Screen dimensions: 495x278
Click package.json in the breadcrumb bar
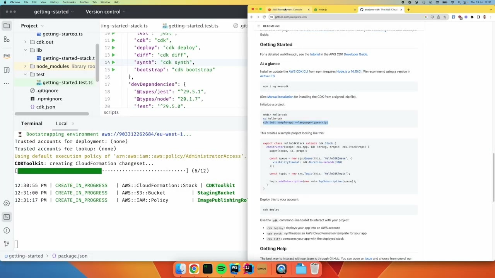pos(70,256)
